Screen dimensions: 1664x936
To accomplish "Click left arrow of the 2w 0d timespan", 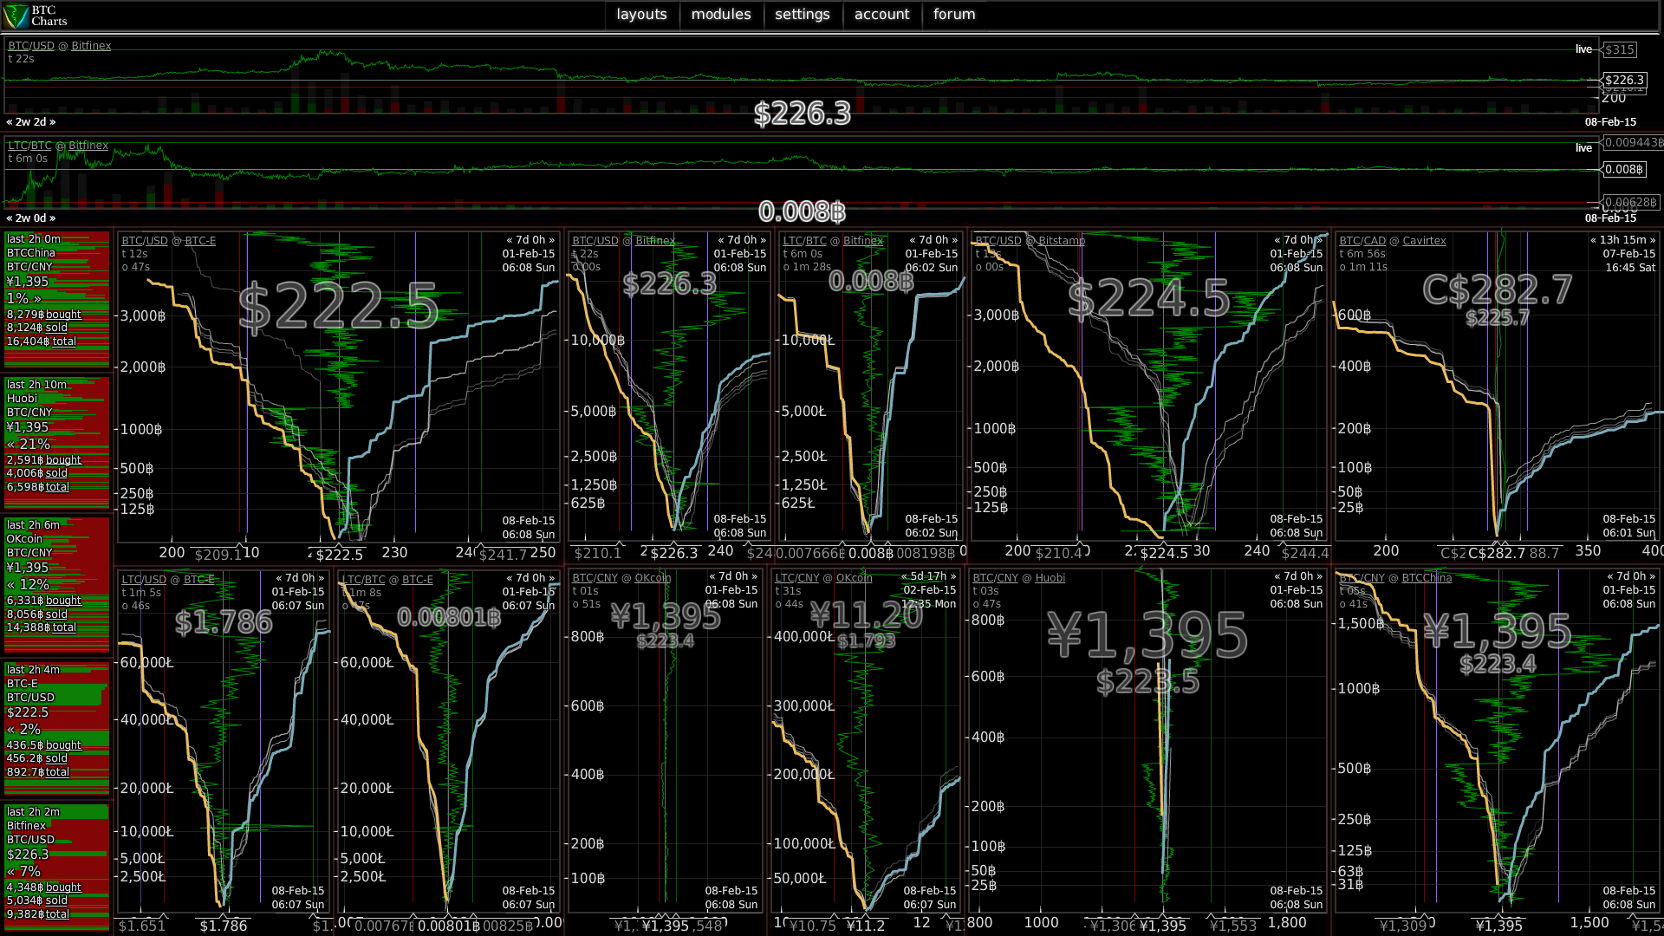I will click(10, 218).
